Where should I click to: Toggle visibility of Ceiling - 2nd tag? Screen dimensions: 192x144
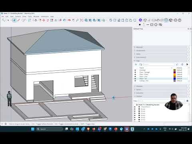click(135, 81)
